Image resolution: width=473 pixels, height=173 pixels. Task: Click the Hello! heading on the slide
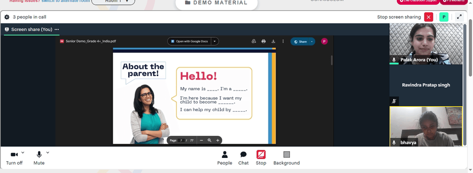(199, 76)
